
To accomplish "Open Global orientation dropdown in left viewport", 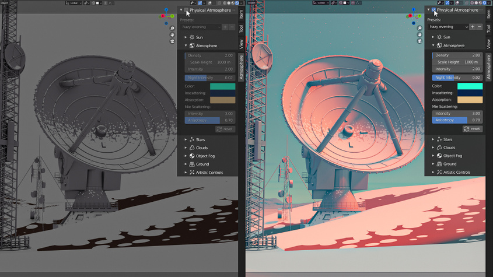I will click(74, 3).
